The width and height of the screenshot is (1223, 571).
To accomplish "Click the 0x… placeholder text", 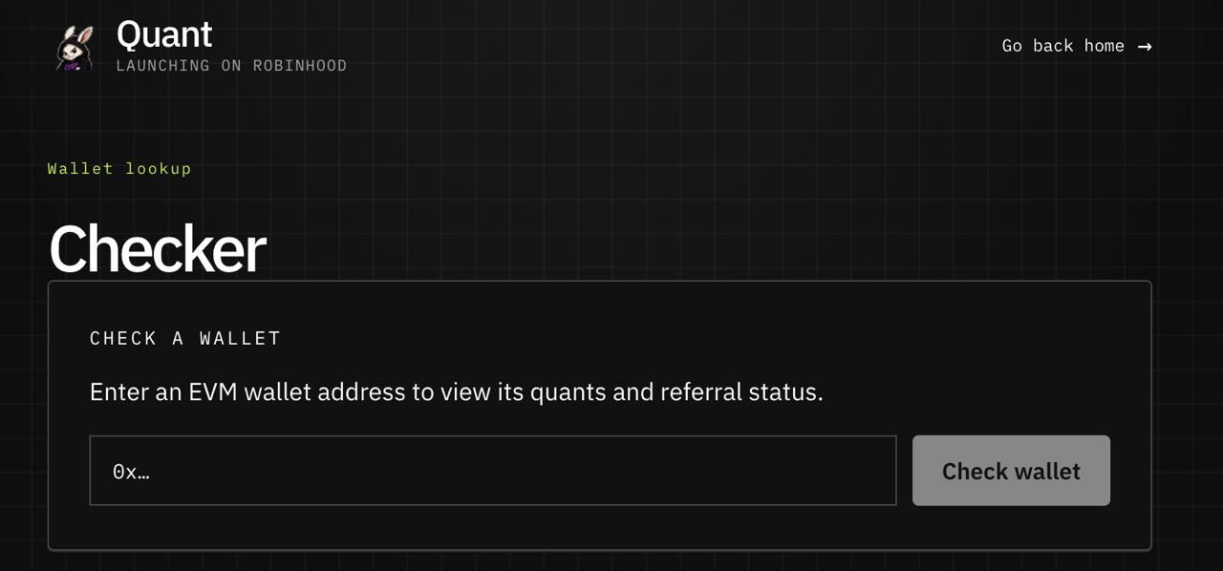I will click(131, 471).
